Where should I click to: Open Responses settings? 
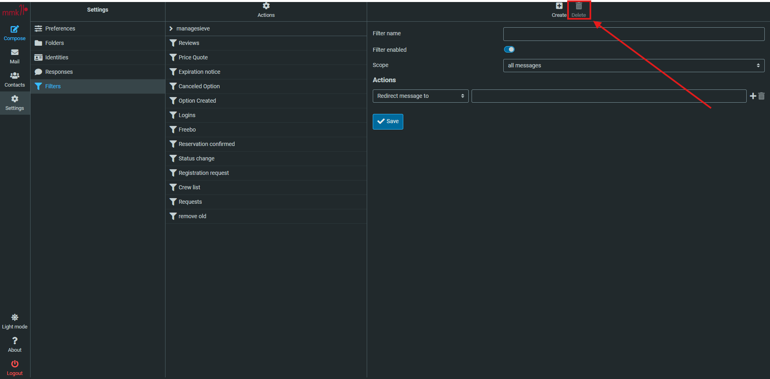click(98, 72)
